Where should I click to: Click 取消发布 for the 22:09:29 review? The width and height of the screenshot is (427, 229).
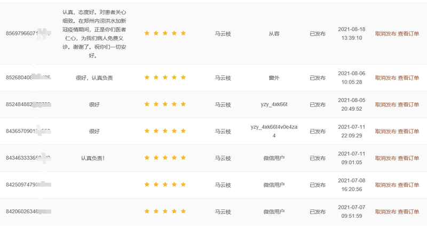coord(385,131)
